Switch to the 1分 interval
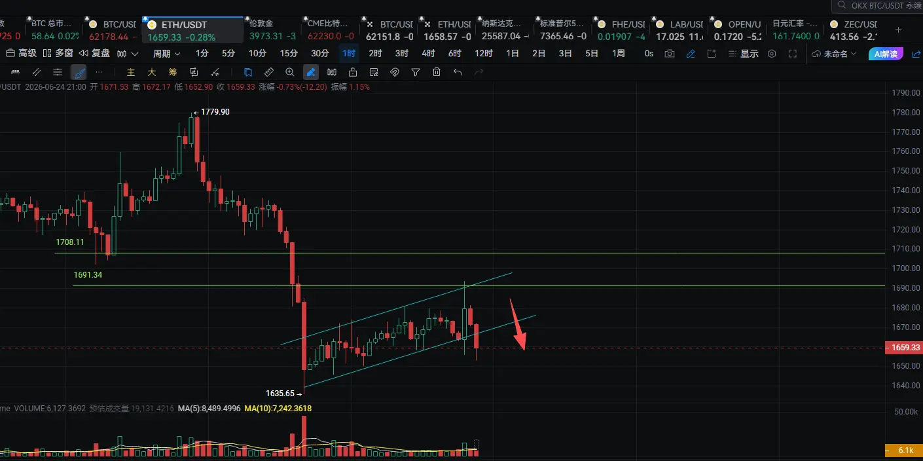923x461 pixels. click(x=202, y=54)
